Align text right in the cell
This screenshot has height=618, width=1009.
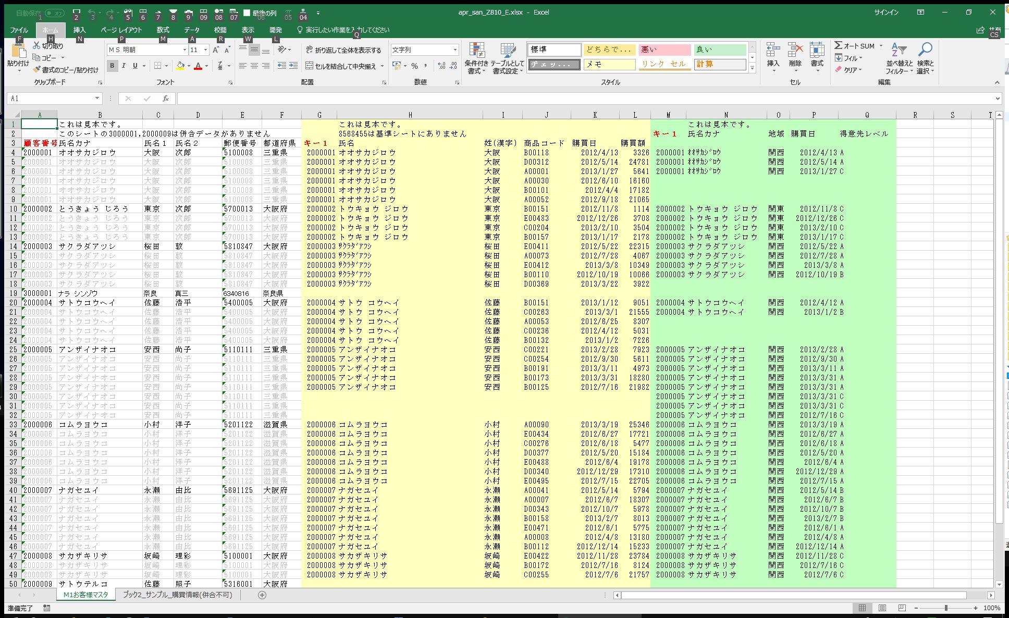tap(266, 66)
